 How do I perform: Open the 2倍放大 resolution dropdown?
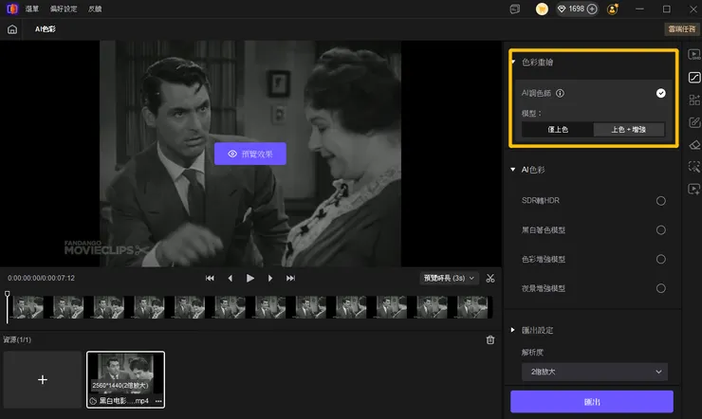point(595,372)
